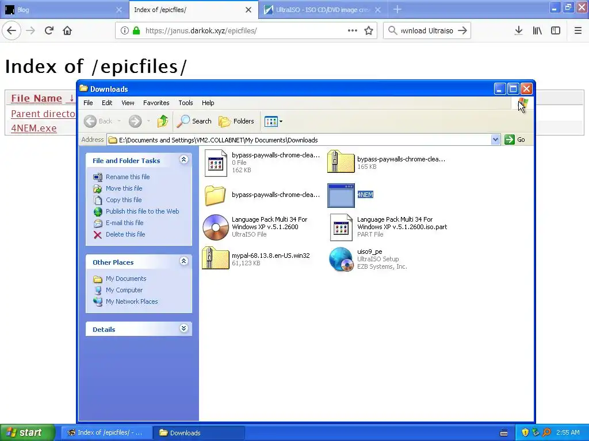Submit search with the arrow button
The image size is (589, 441).
coord(462,31)
